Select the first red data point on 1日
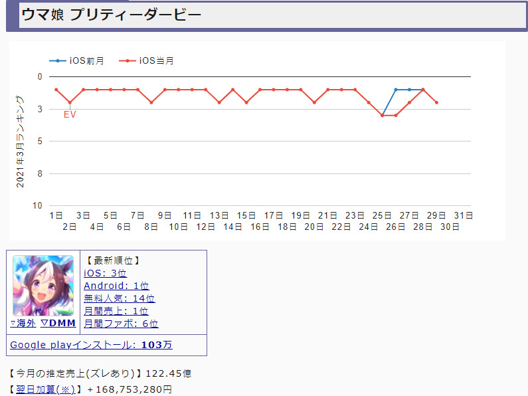This screenshot has width=528, height=396. pos(56,90)
